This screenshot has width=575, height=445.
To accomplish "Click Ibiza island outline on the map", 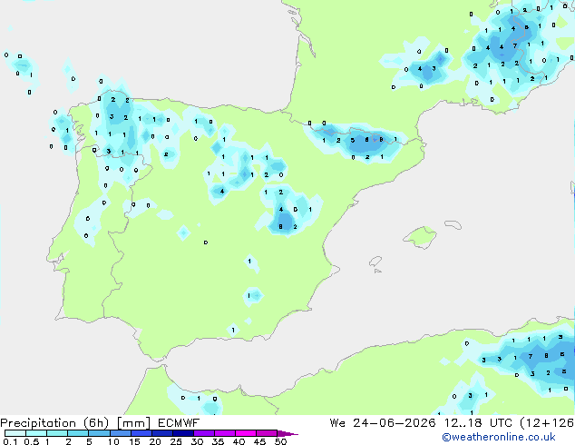I will click(x=375, y=262).
